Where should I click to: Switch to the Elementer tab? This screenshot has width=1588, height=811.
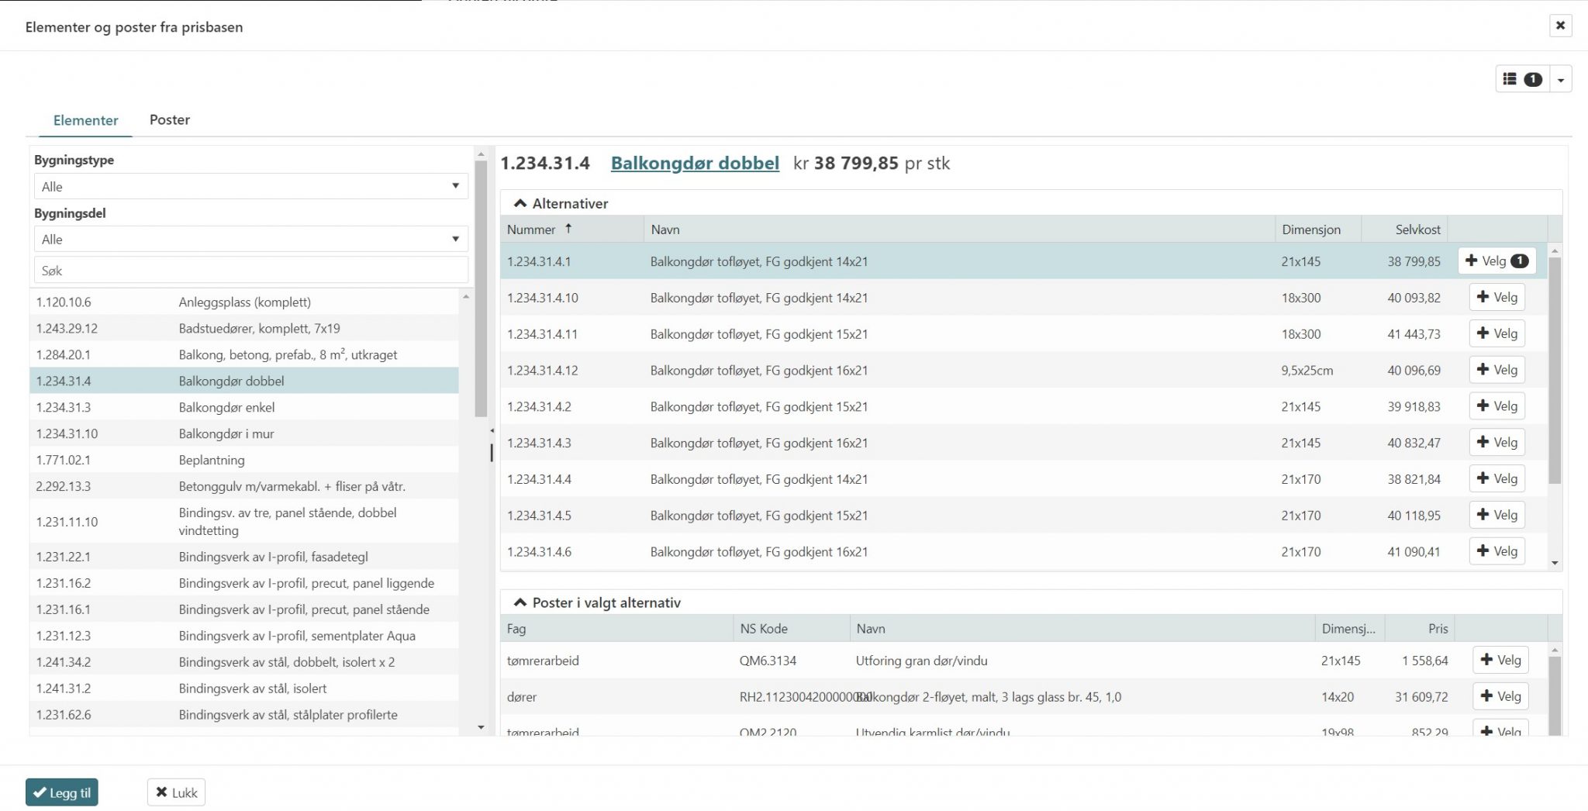[x=85, y=120]
